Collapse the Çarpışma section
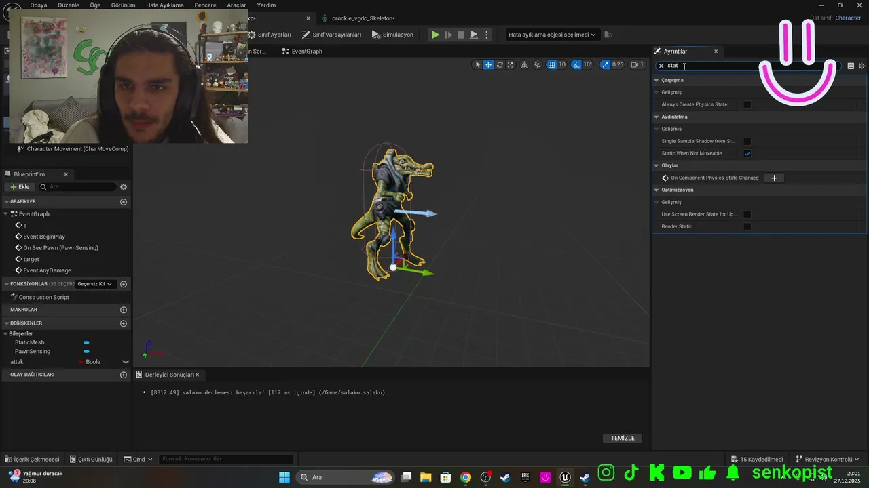Viewport: 869px width, 488px height. (x=657, y=80)
